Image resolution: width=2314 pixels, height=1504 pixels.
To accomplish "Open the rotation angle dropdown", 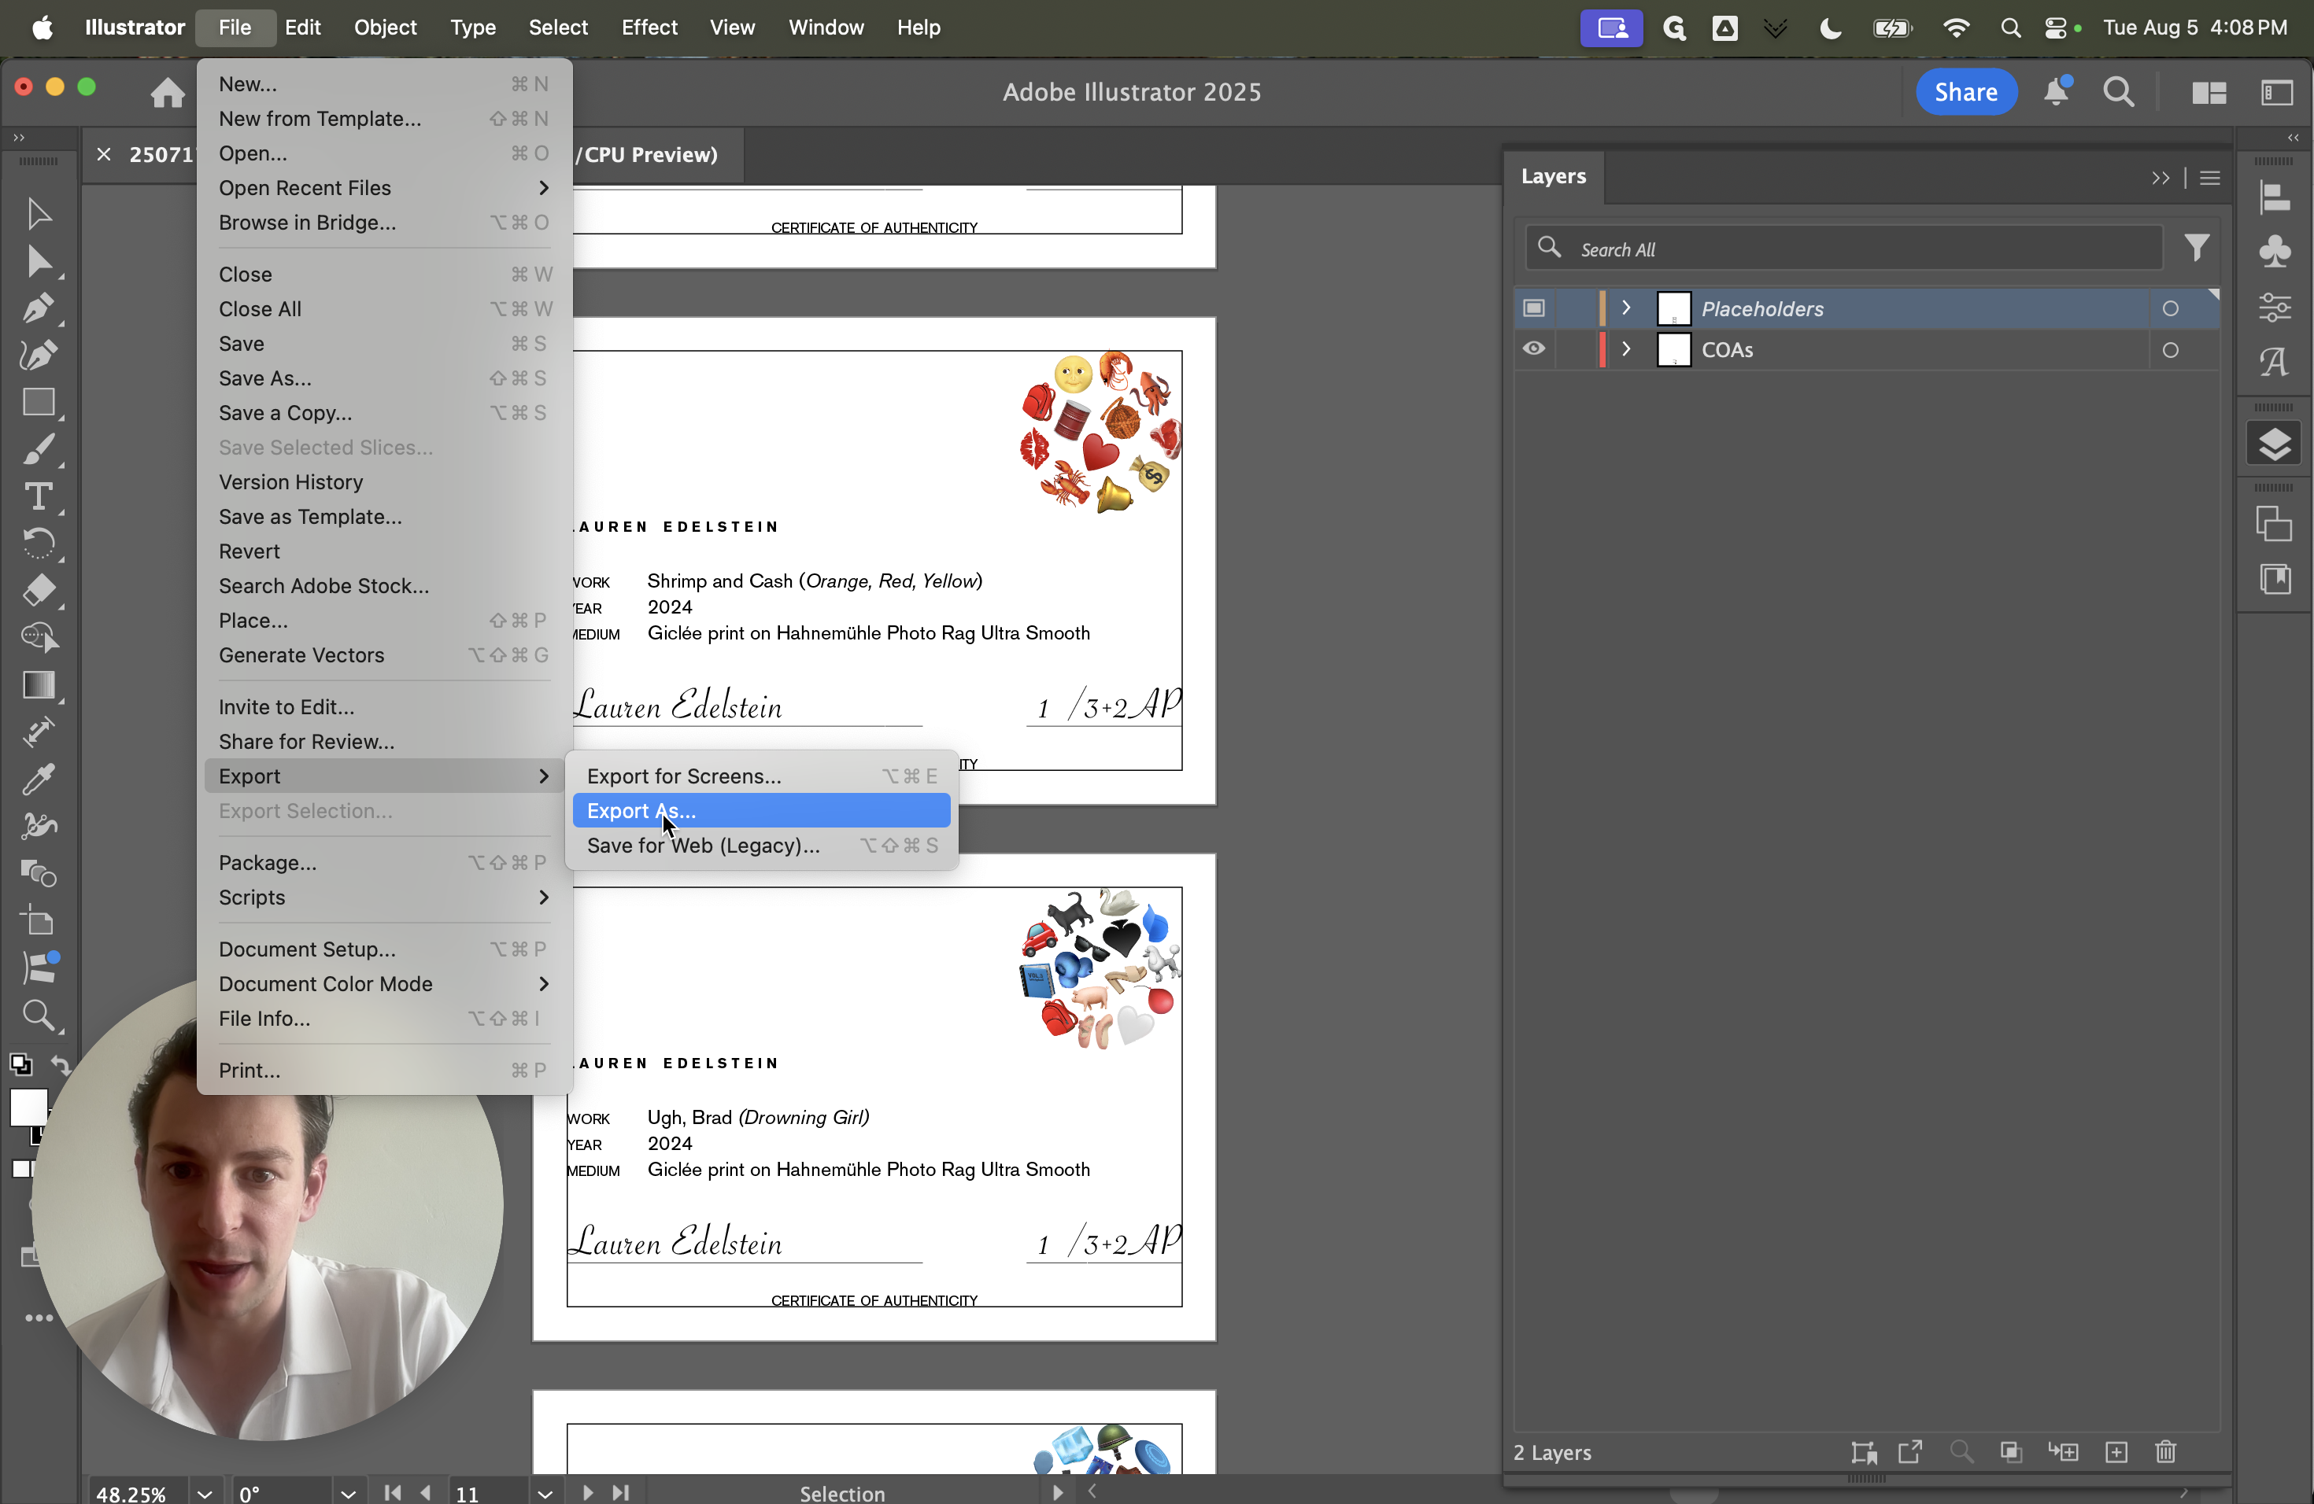I will tap(348, 1493).
